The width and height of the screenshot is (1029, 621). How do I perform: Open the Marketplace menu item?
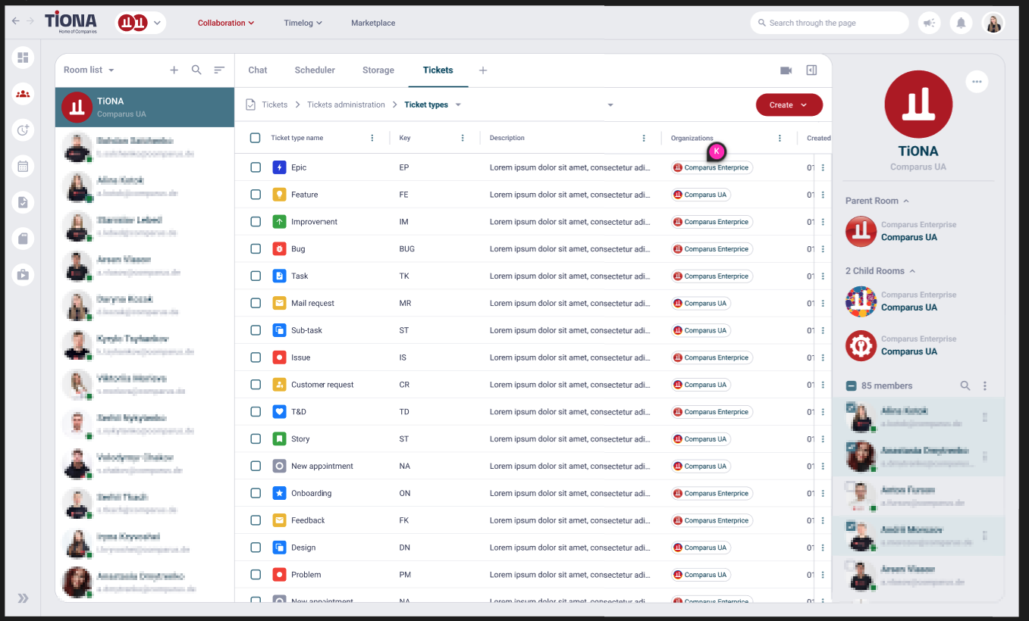(x=373, y=23)
